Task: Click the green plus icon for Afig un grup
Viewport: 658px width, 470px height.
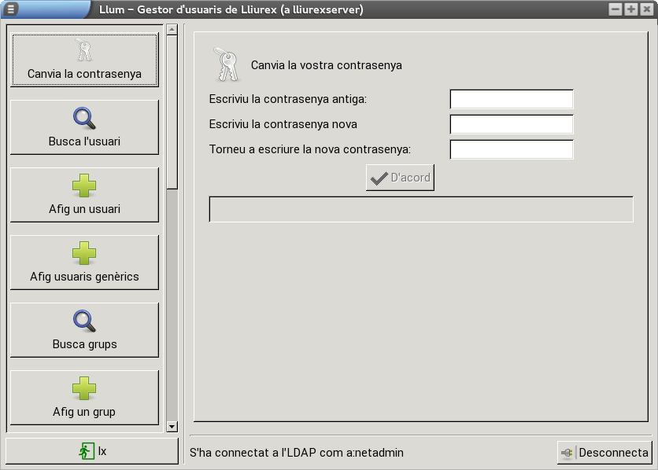Action: click(x=84, y=389)
